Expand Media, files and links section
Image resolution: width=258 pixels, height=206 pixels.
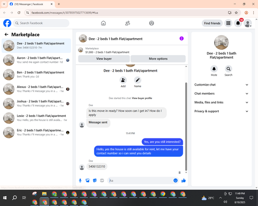point(221,102)
